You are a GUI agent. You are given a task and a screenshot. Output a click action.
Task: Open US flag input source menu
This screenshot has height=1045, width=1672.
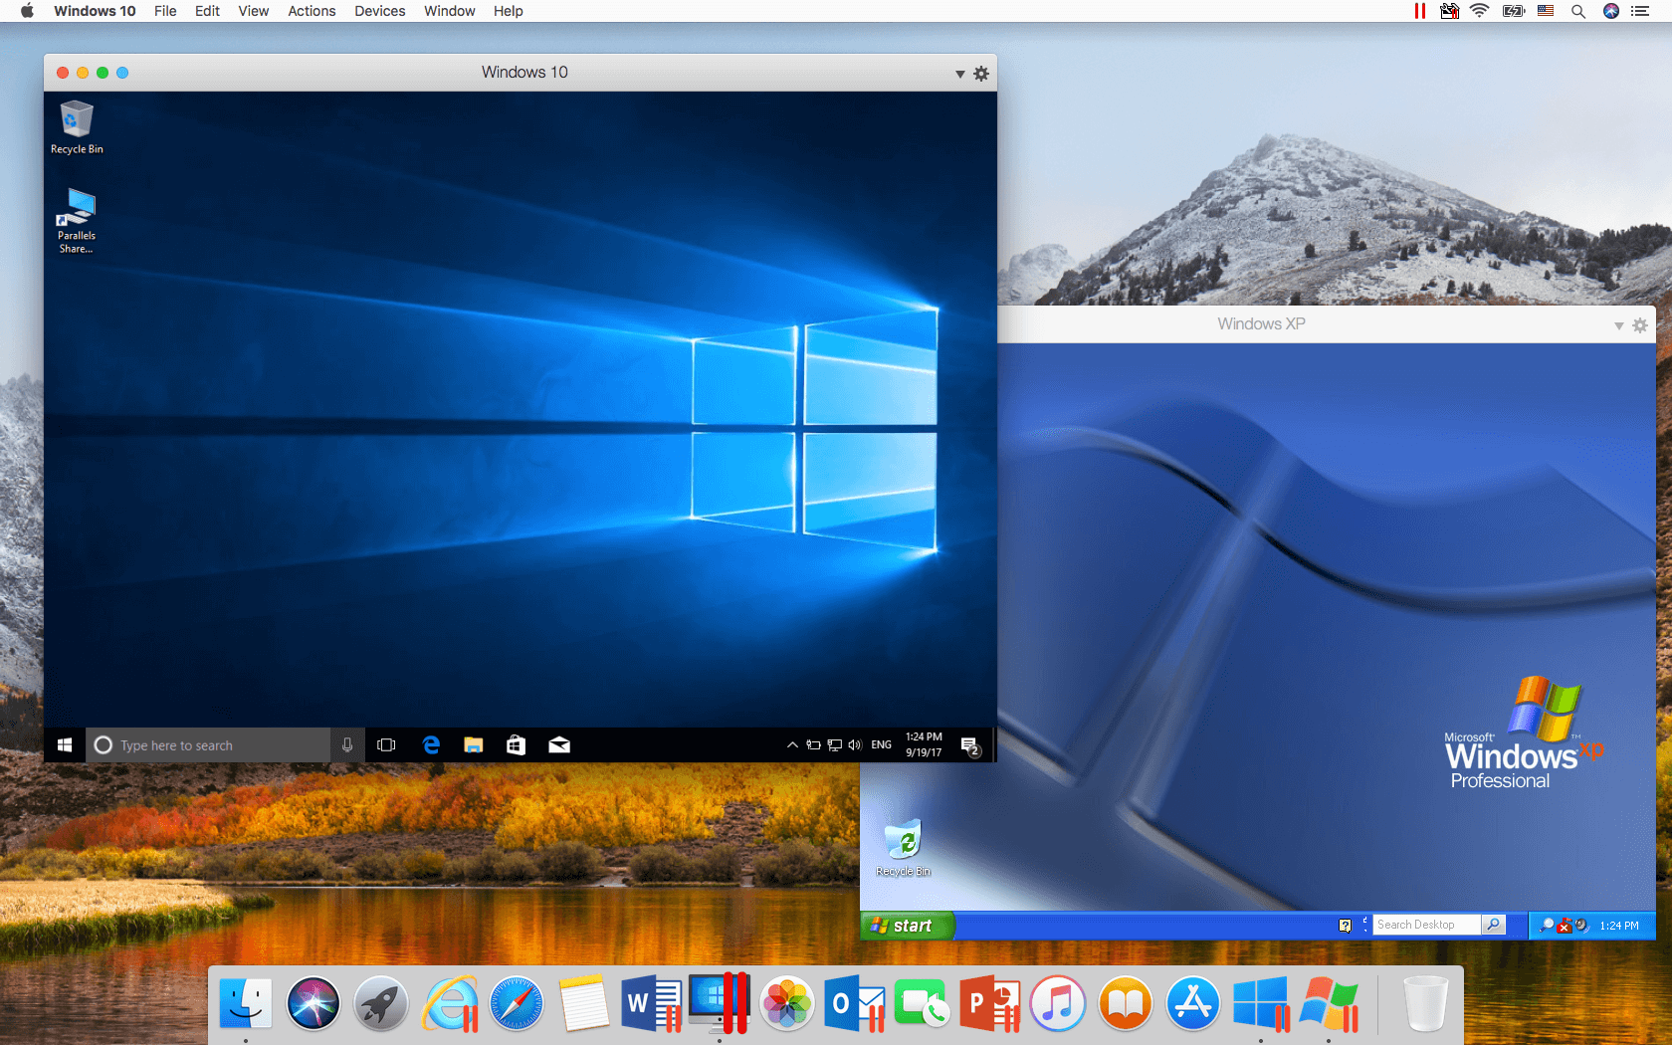pos(1546,11)
